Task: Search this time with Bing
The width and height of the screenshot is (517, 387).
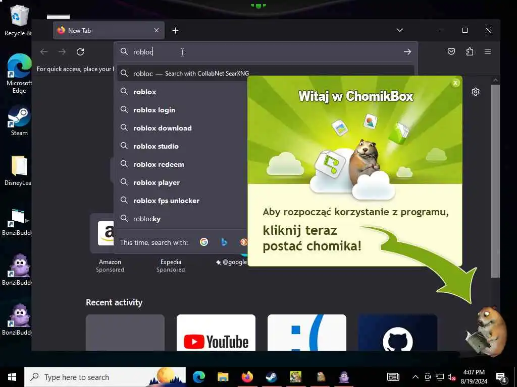Action: click(x=224, y=242)
